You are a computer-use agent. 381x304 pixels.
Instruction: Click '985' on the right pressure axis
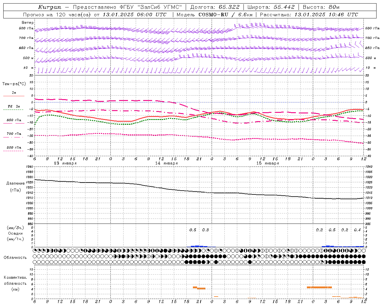(x=368, y=224)
